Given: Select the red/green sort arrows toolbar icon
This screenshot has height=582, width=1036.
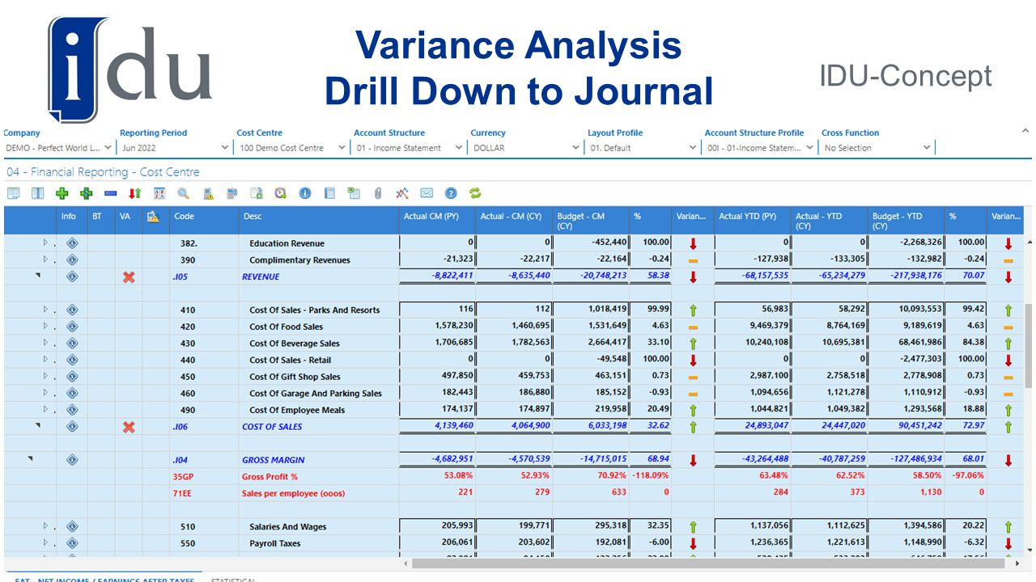Looking at the screenshot, I should [x=134, y=193].
